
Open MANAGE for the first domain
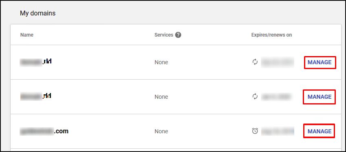320,63
